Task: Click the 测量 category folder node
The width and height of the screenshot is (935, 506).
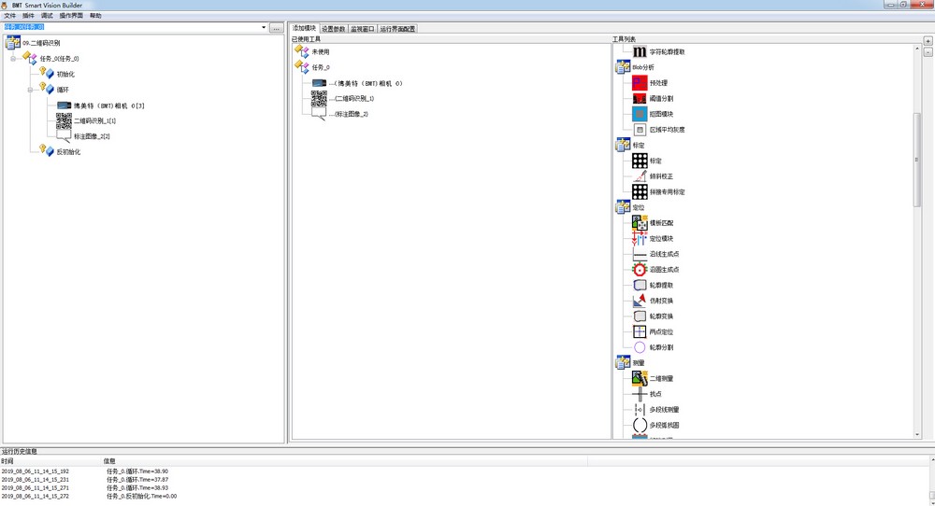Action: click(623, 362)
